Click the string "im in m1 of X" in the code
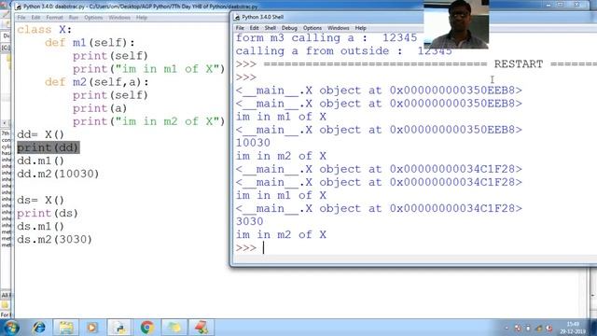This screenshot has width=597, height=336. click(x=167, y=69)
